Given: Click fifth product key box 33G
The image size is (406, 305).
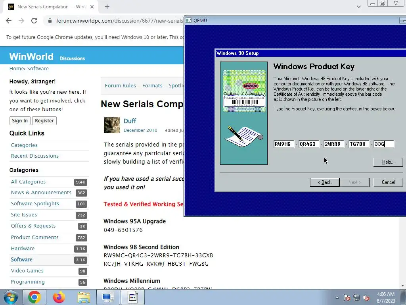Looking at the screenshot, I should pyautogui.click(x=384, y=144).
